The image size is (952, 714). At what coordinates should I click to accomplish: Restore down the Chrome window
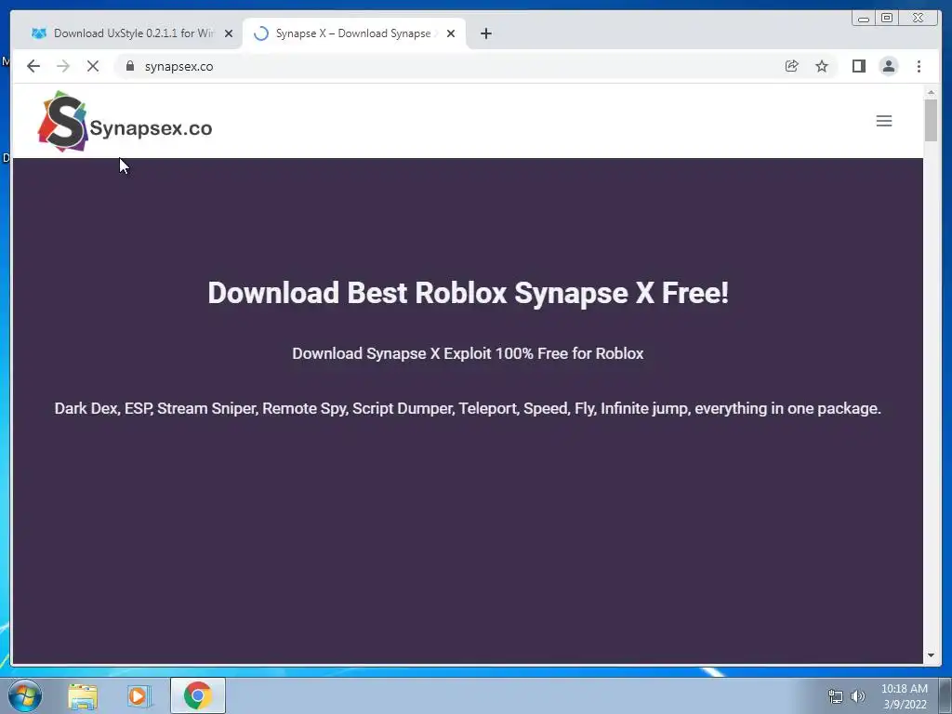click(887, 19)
